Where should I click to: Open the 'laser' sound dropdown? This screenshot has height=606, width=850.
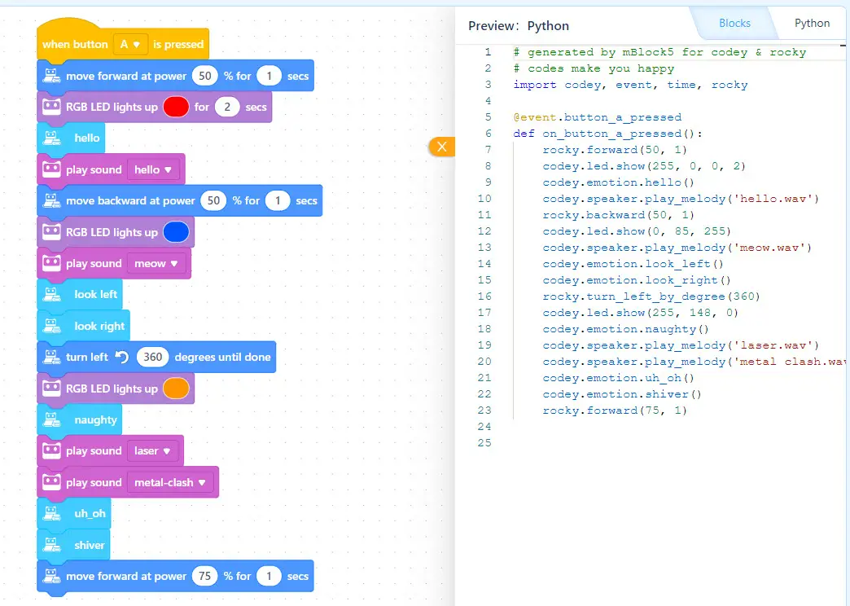(154, 451)
